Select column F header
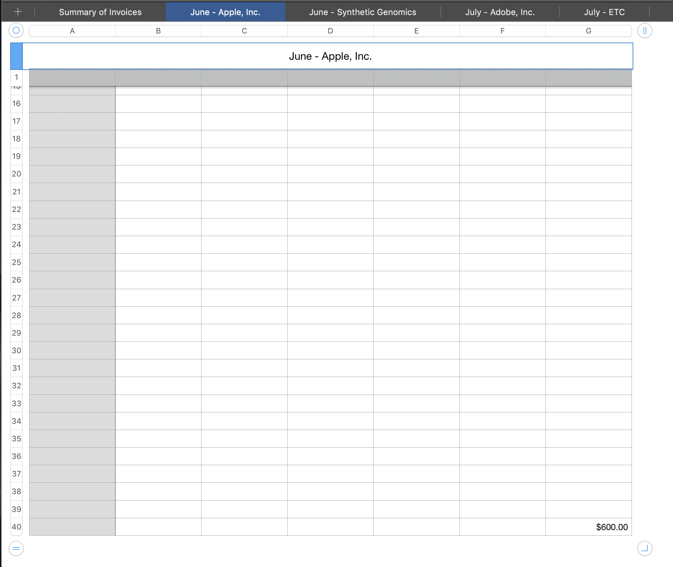The height and width of the screenshot is (567, 673). point(503,31)
